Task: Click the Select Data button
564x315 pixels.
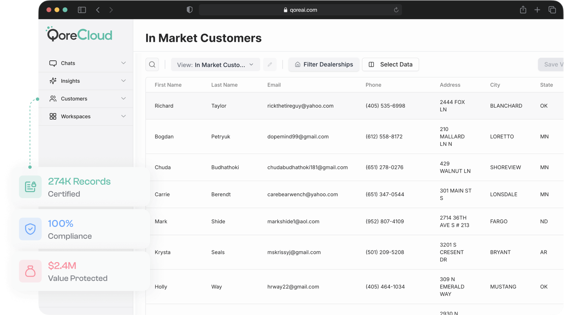Action: coord(390,65)
